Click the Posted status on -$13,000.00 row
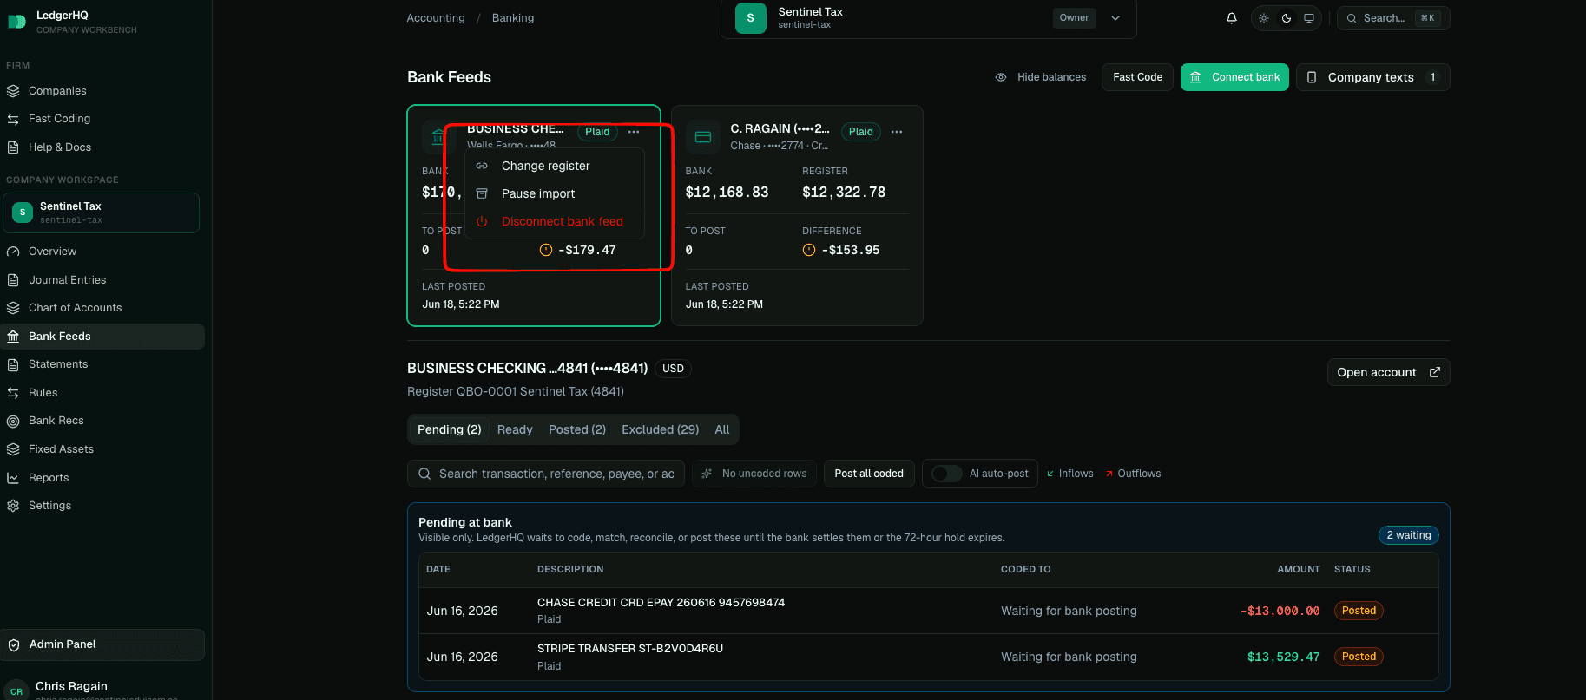 click(1359, 611)
